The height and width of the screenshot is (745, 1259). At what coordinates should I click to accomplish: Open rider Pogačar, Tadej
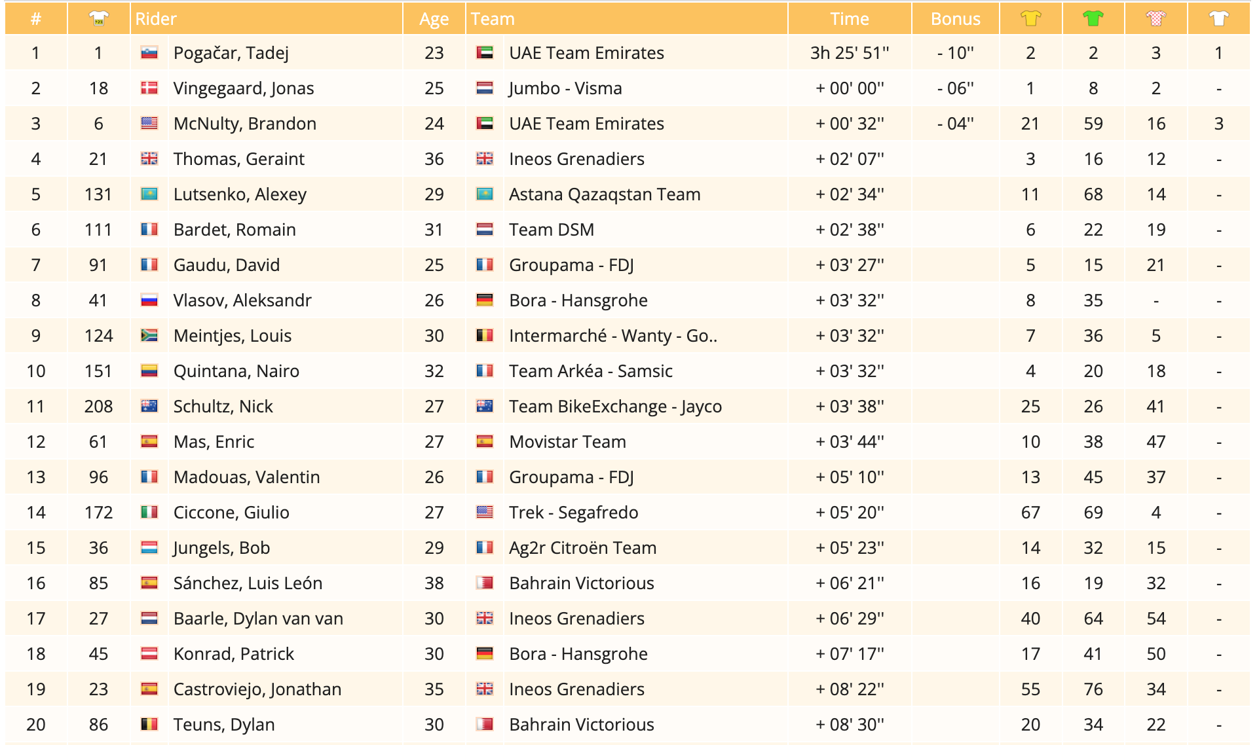click(x=231, y=53)
